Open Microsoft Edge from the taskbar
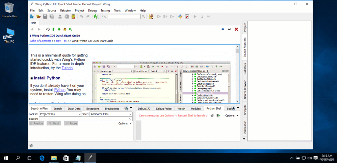 pos(42,158)
